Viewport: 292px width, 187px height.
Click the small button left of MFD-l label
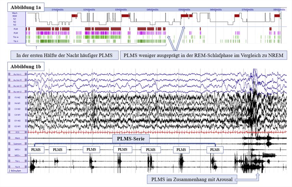(9, 149)
